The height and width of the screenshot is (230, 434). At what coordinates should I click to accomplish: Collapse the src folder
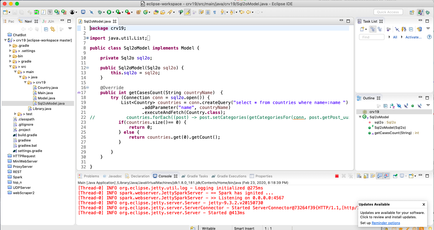click(x=10, y=67)
